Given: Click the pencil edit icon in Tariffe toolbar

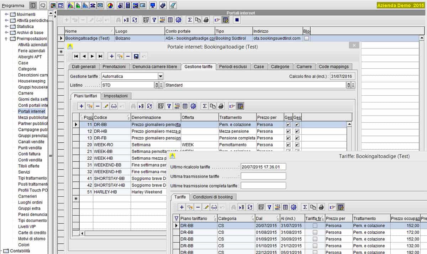Looking at the screenshot, I should [206, 207].
